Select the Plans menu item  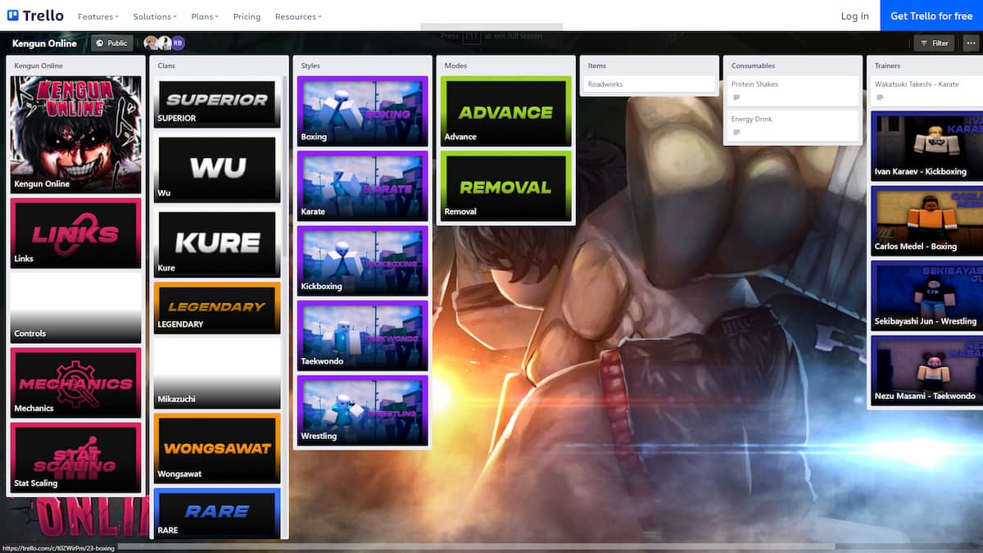[204, 16]
